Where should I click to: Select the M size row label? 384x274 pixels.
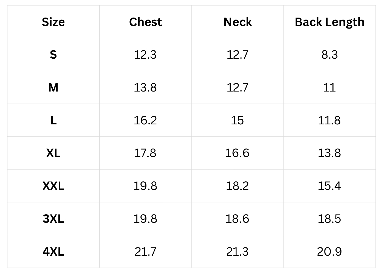pos(53,88)
